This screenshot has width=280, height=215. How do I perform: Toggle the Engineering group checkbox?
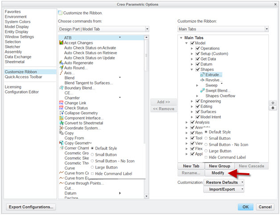(198, 101)
